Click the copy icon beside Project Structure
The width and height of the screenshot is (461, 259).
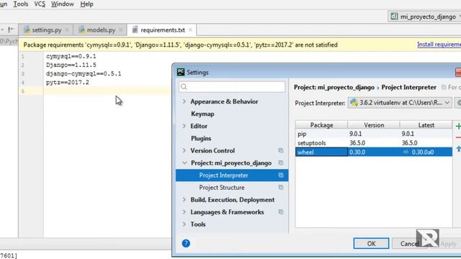coord(281,187)
